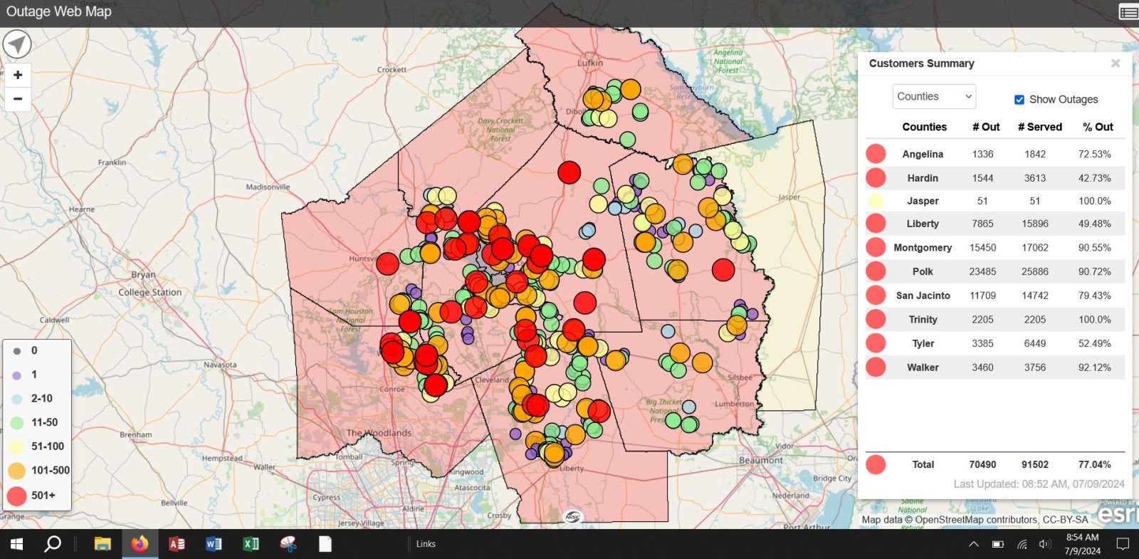Select the San Jacinto county name

pos(923,296)
